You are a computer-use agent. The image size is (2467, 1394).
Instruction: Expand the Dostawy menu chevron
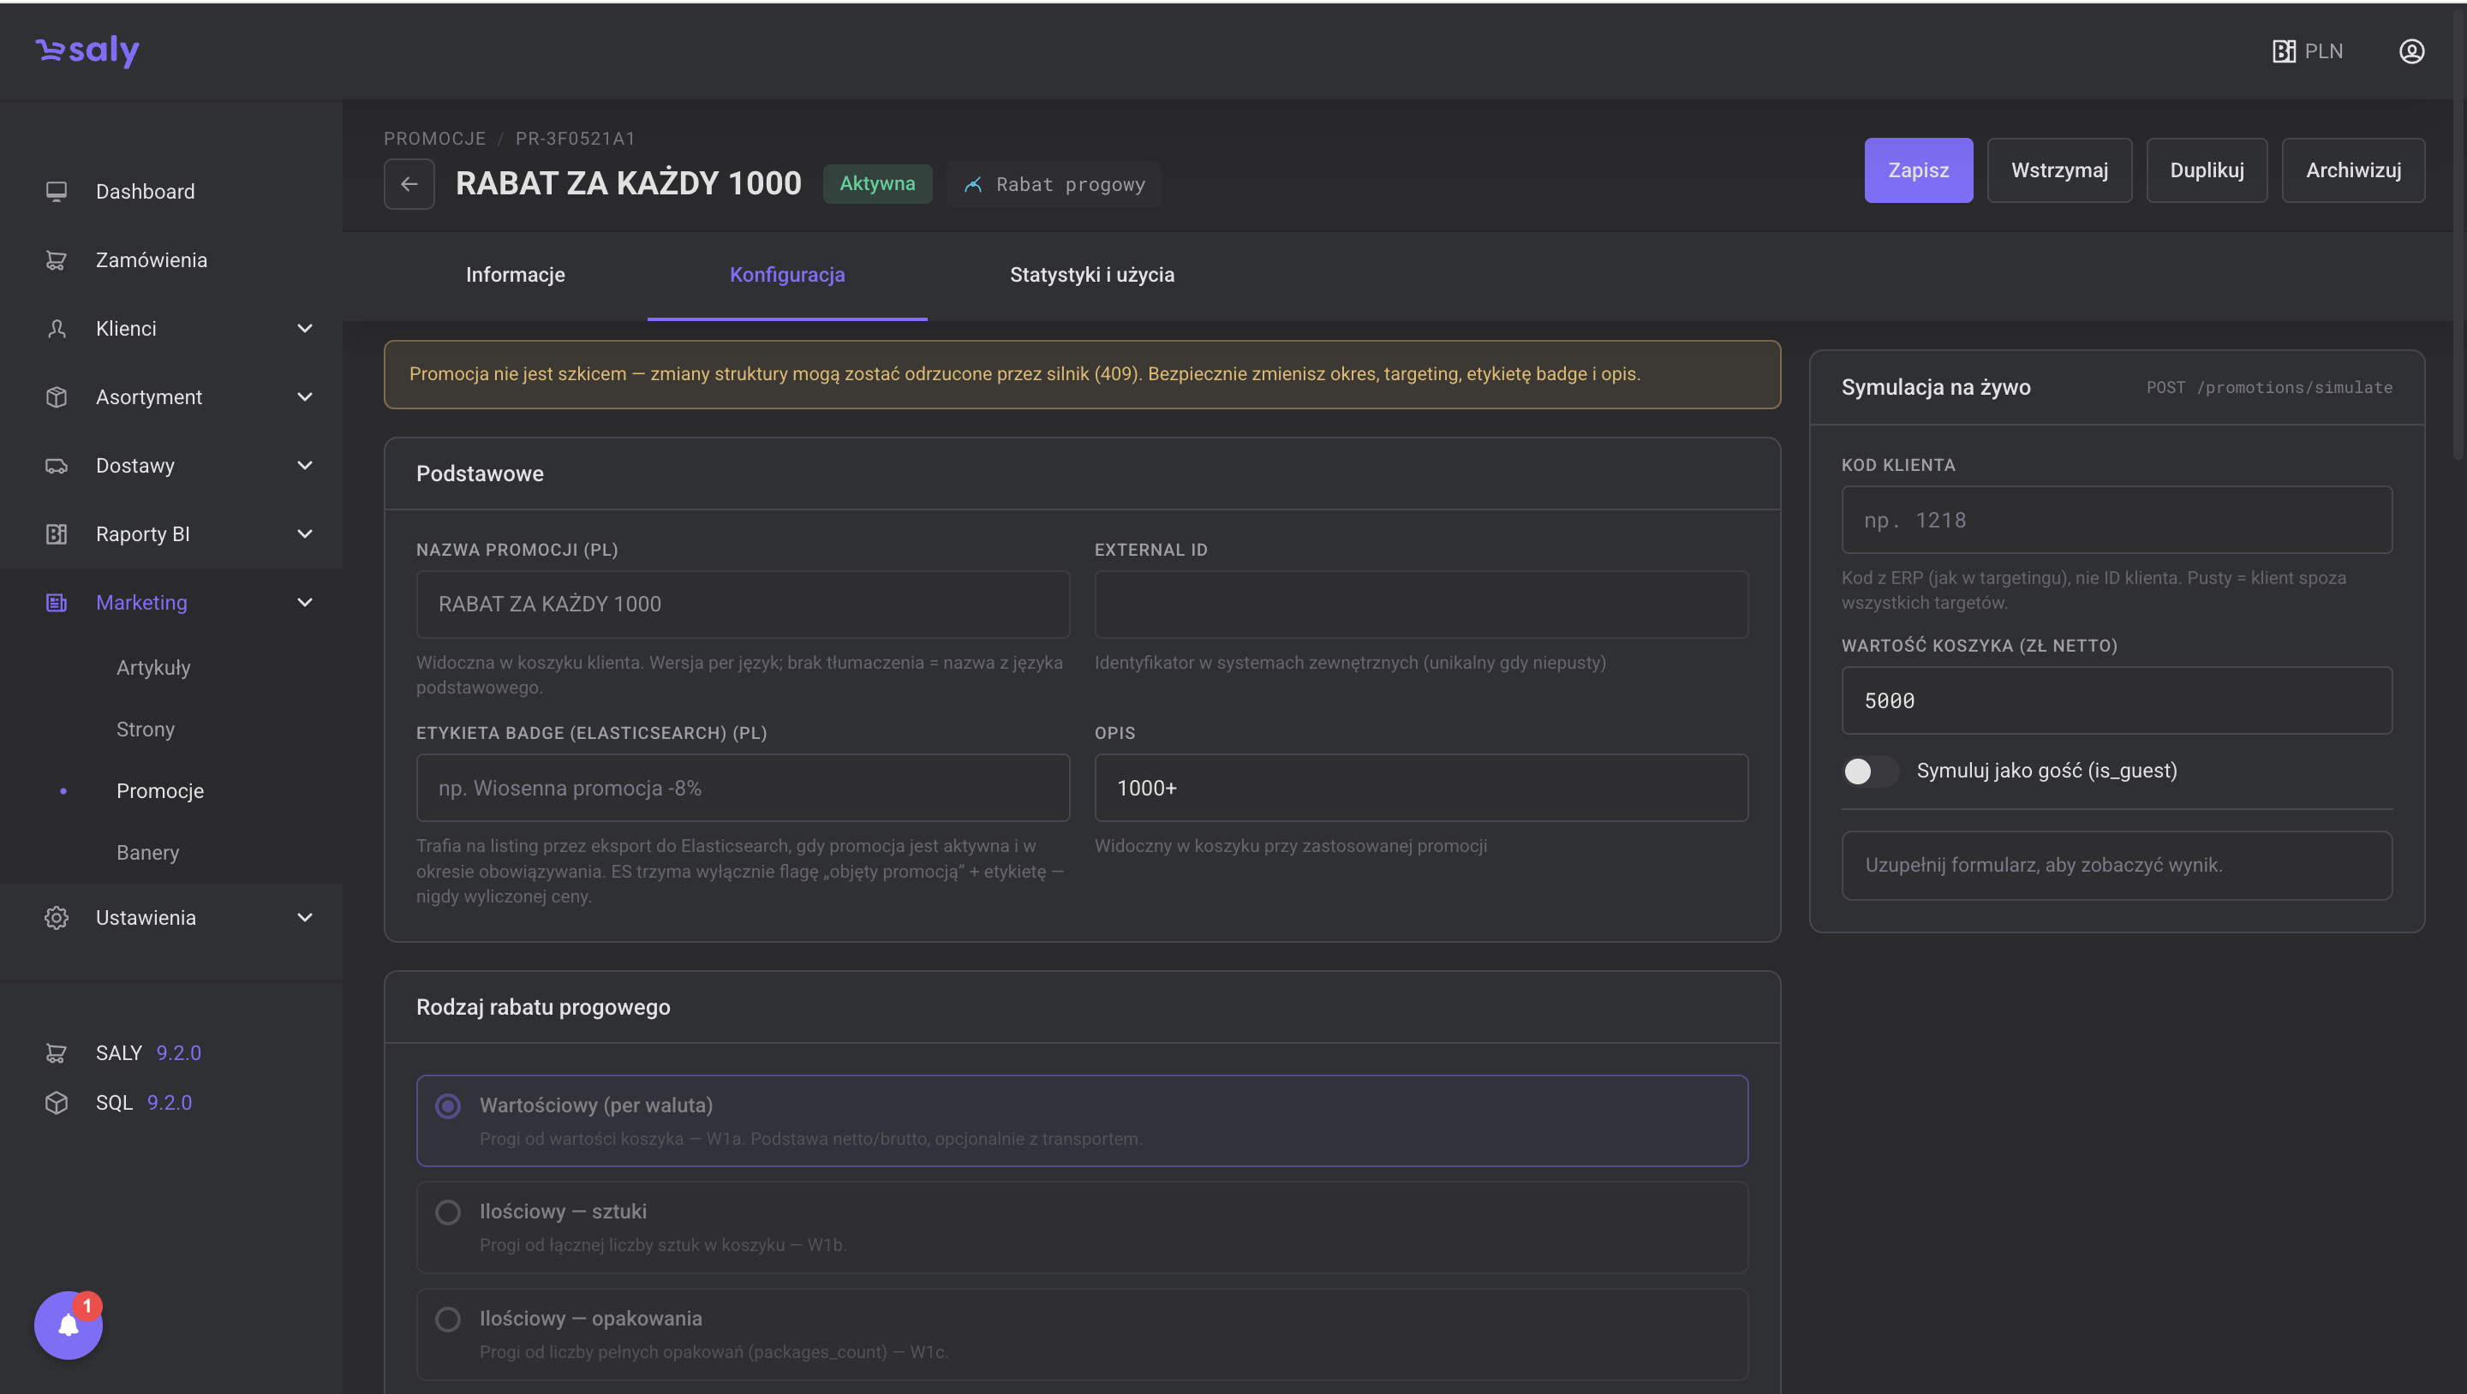(x=305, y=465)
